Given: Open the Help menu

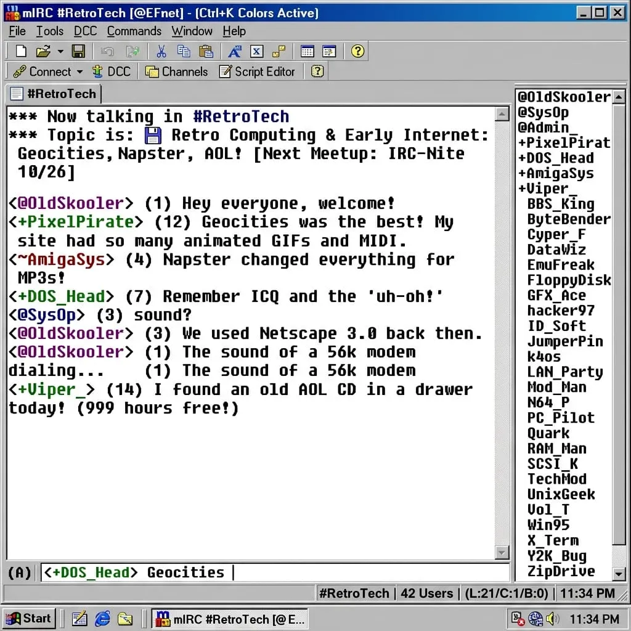Looking at the screenshot, I should click(234, 31).
